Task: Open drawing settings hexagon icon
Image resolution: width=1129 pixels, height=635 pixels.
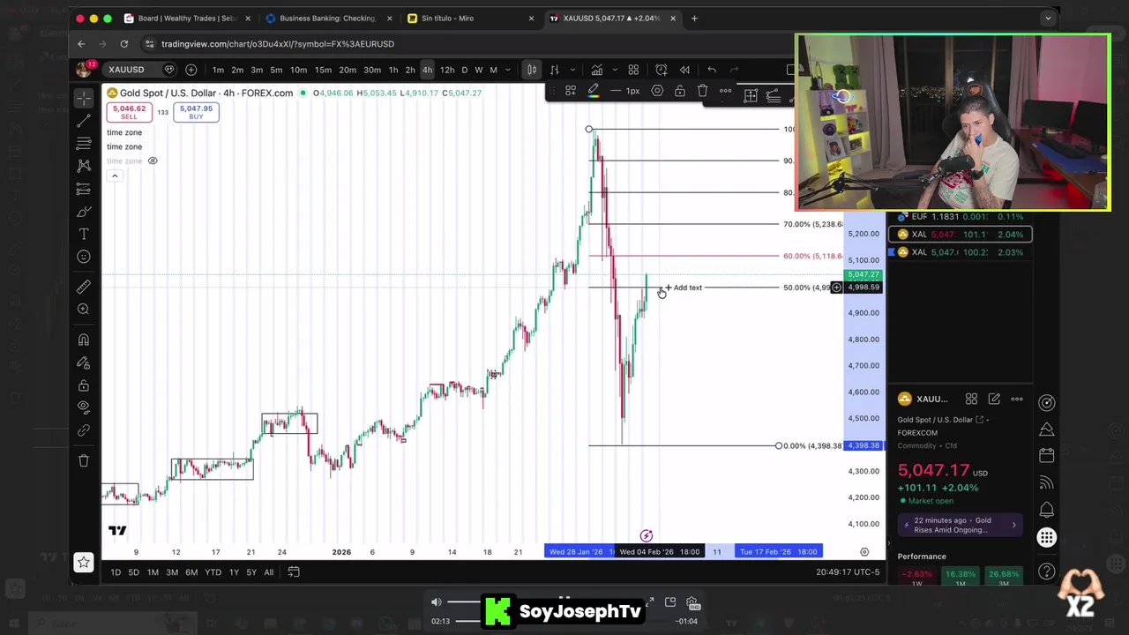Action: [657, 91]
